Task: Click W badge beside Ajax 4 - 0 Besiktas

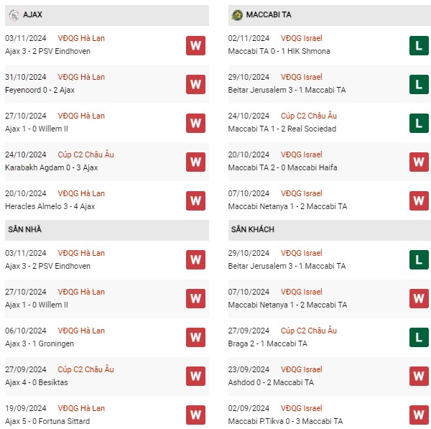Action: (195, 376)
